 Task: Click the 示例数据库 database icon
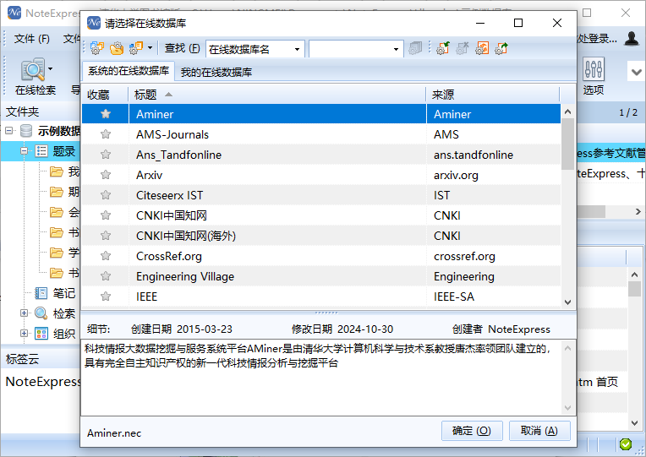tap(27, 131)
